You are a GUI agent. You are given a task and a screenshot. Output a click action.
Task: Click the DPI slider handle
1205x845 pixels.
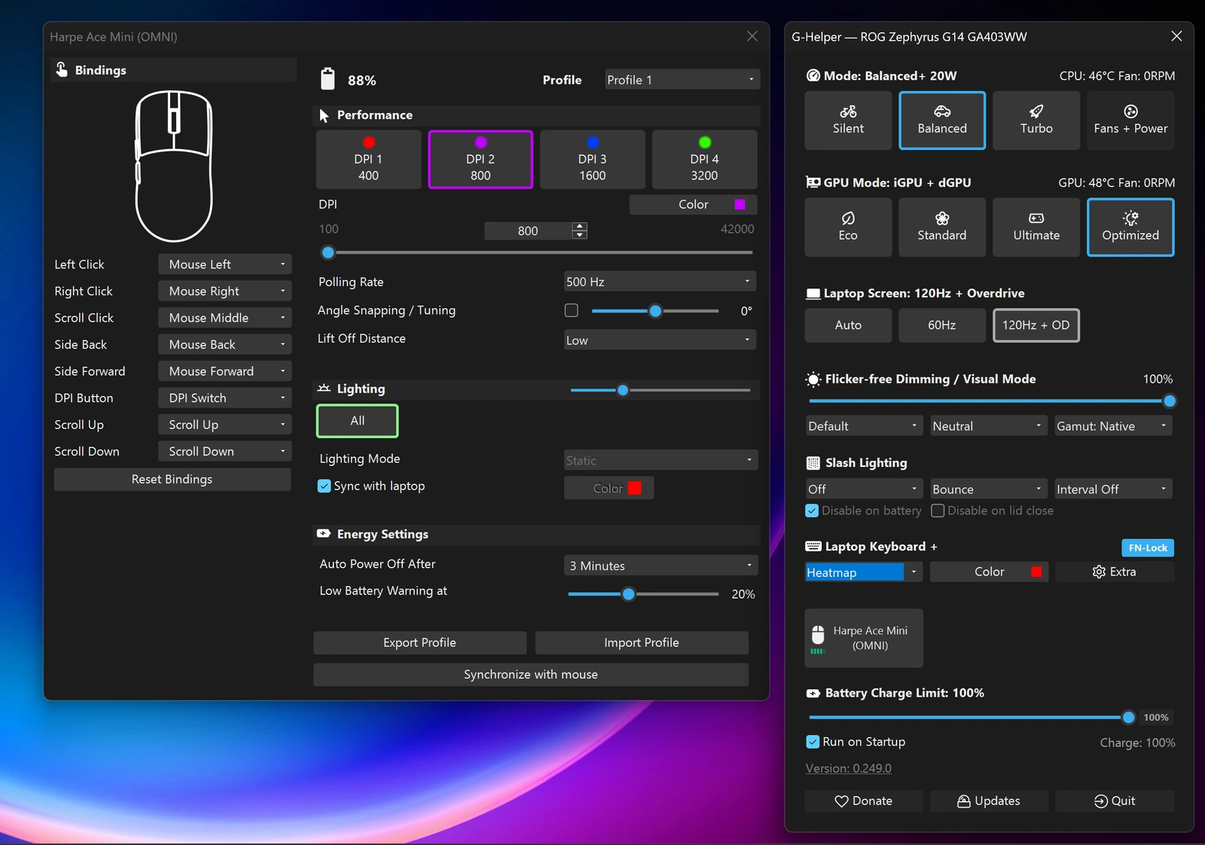[x=328, y=252]
